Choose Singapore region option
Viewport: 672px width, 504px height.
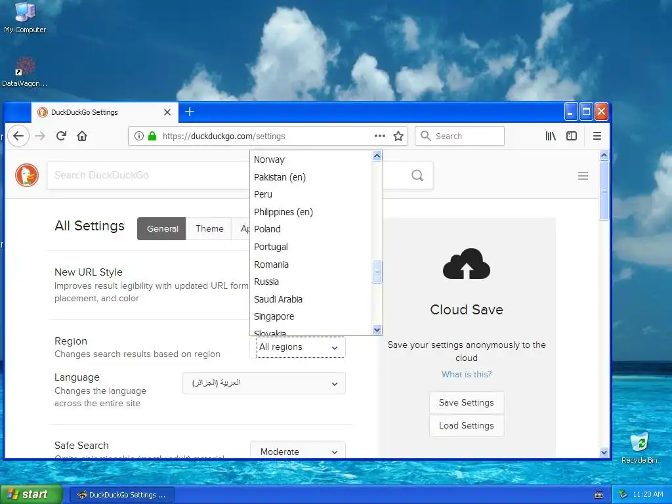tap(310, 316)
